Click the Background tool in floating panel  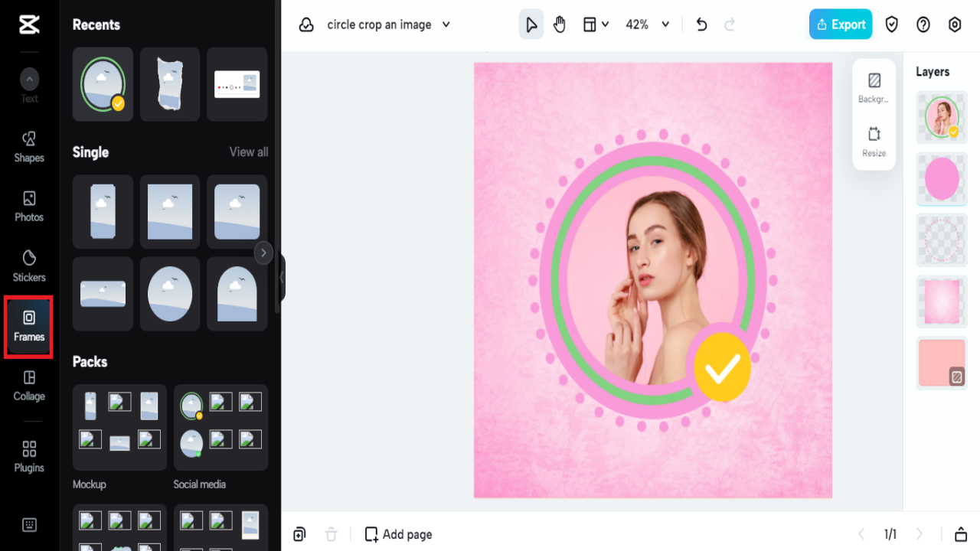pyautogui.click(x=874, y=87)
